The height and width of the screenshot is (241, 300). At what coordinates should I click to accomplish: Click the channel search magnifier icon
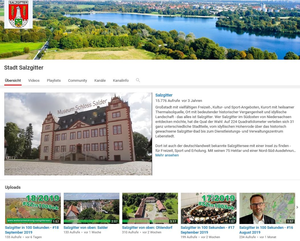pyautogui.click(x=138, y=80)
